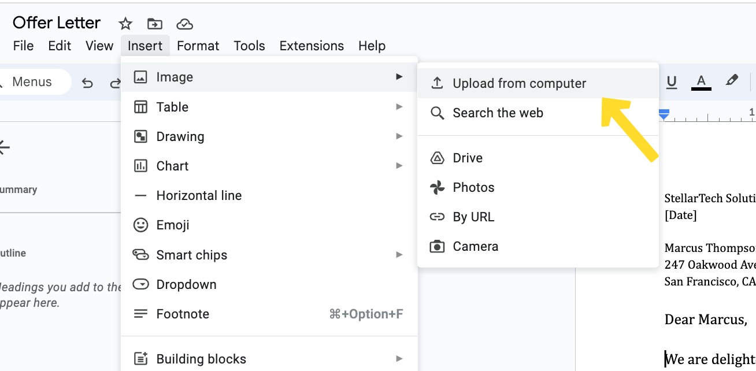Move the document to a folder

(x=154, y=24)
